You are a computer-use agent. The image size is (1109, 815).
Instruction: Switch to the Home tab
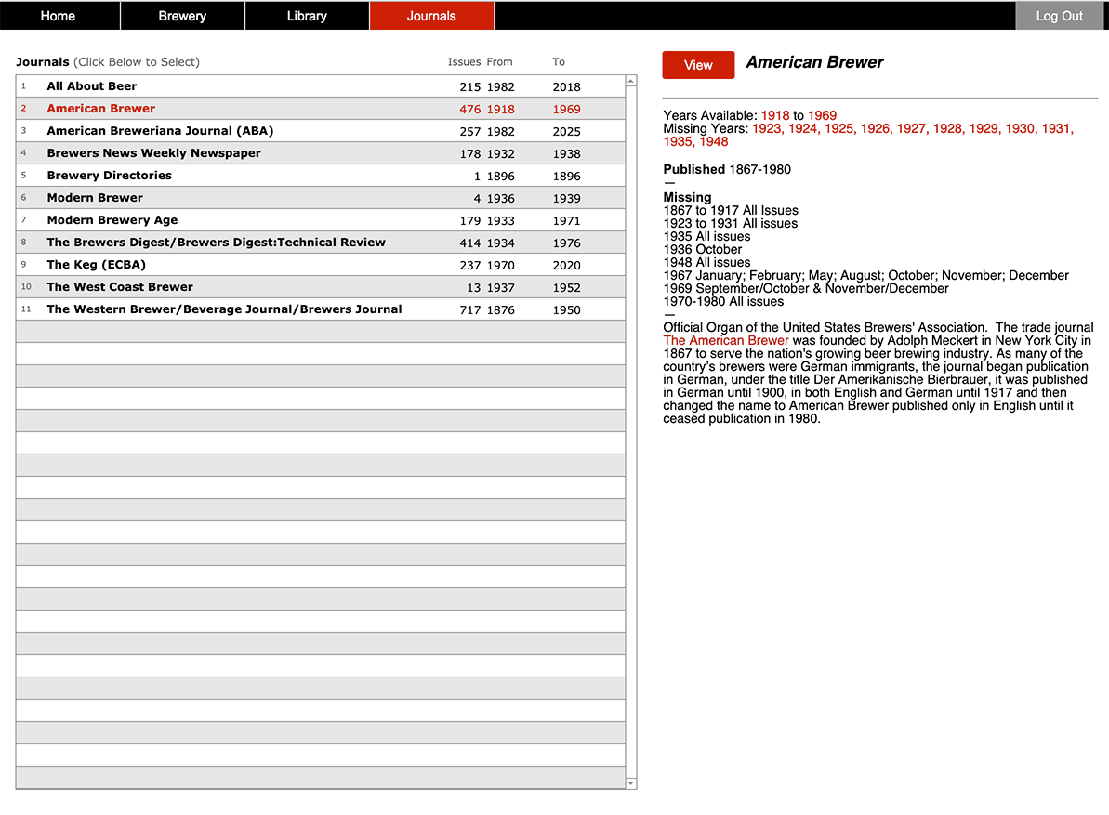click(x=58, y=15)
